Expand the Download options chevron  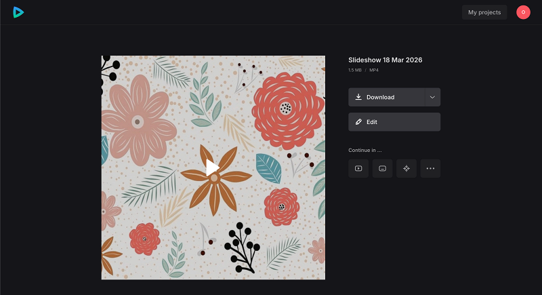point(432,97)
